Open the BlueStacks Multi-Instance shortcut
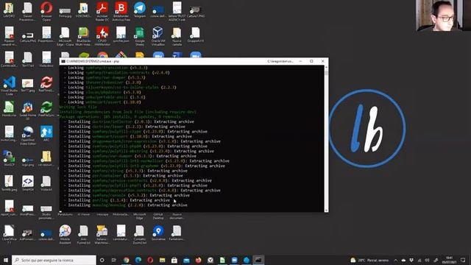The height and width of the screenshot is (265, 471). point(83,36)
